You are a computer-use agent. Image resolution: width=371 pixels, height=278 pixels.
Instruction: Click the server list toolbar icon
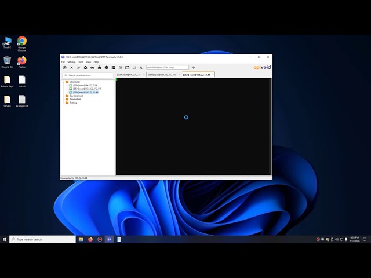click(x=114, y=68)
